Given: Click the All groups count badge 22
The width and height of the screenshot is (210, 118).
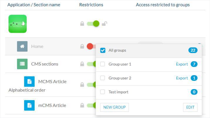Looking at the screenshot, I should point(193,50).
